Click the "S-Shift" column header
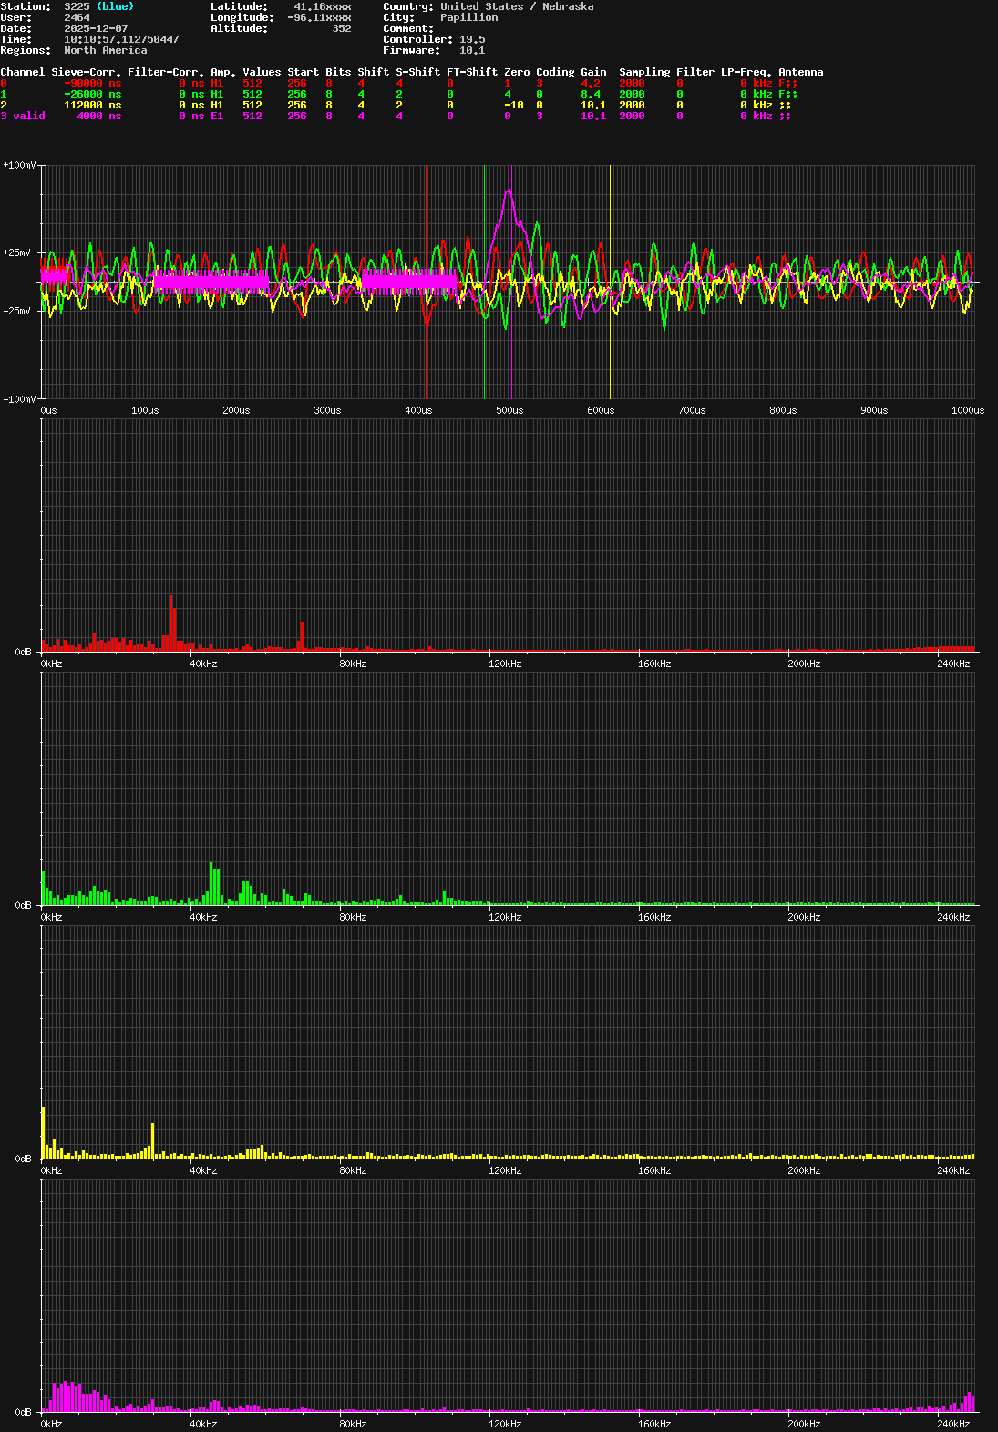998x1432 pixels. tap(417, 72)
